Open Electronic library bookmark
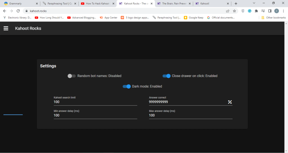 tap(17, 18)
